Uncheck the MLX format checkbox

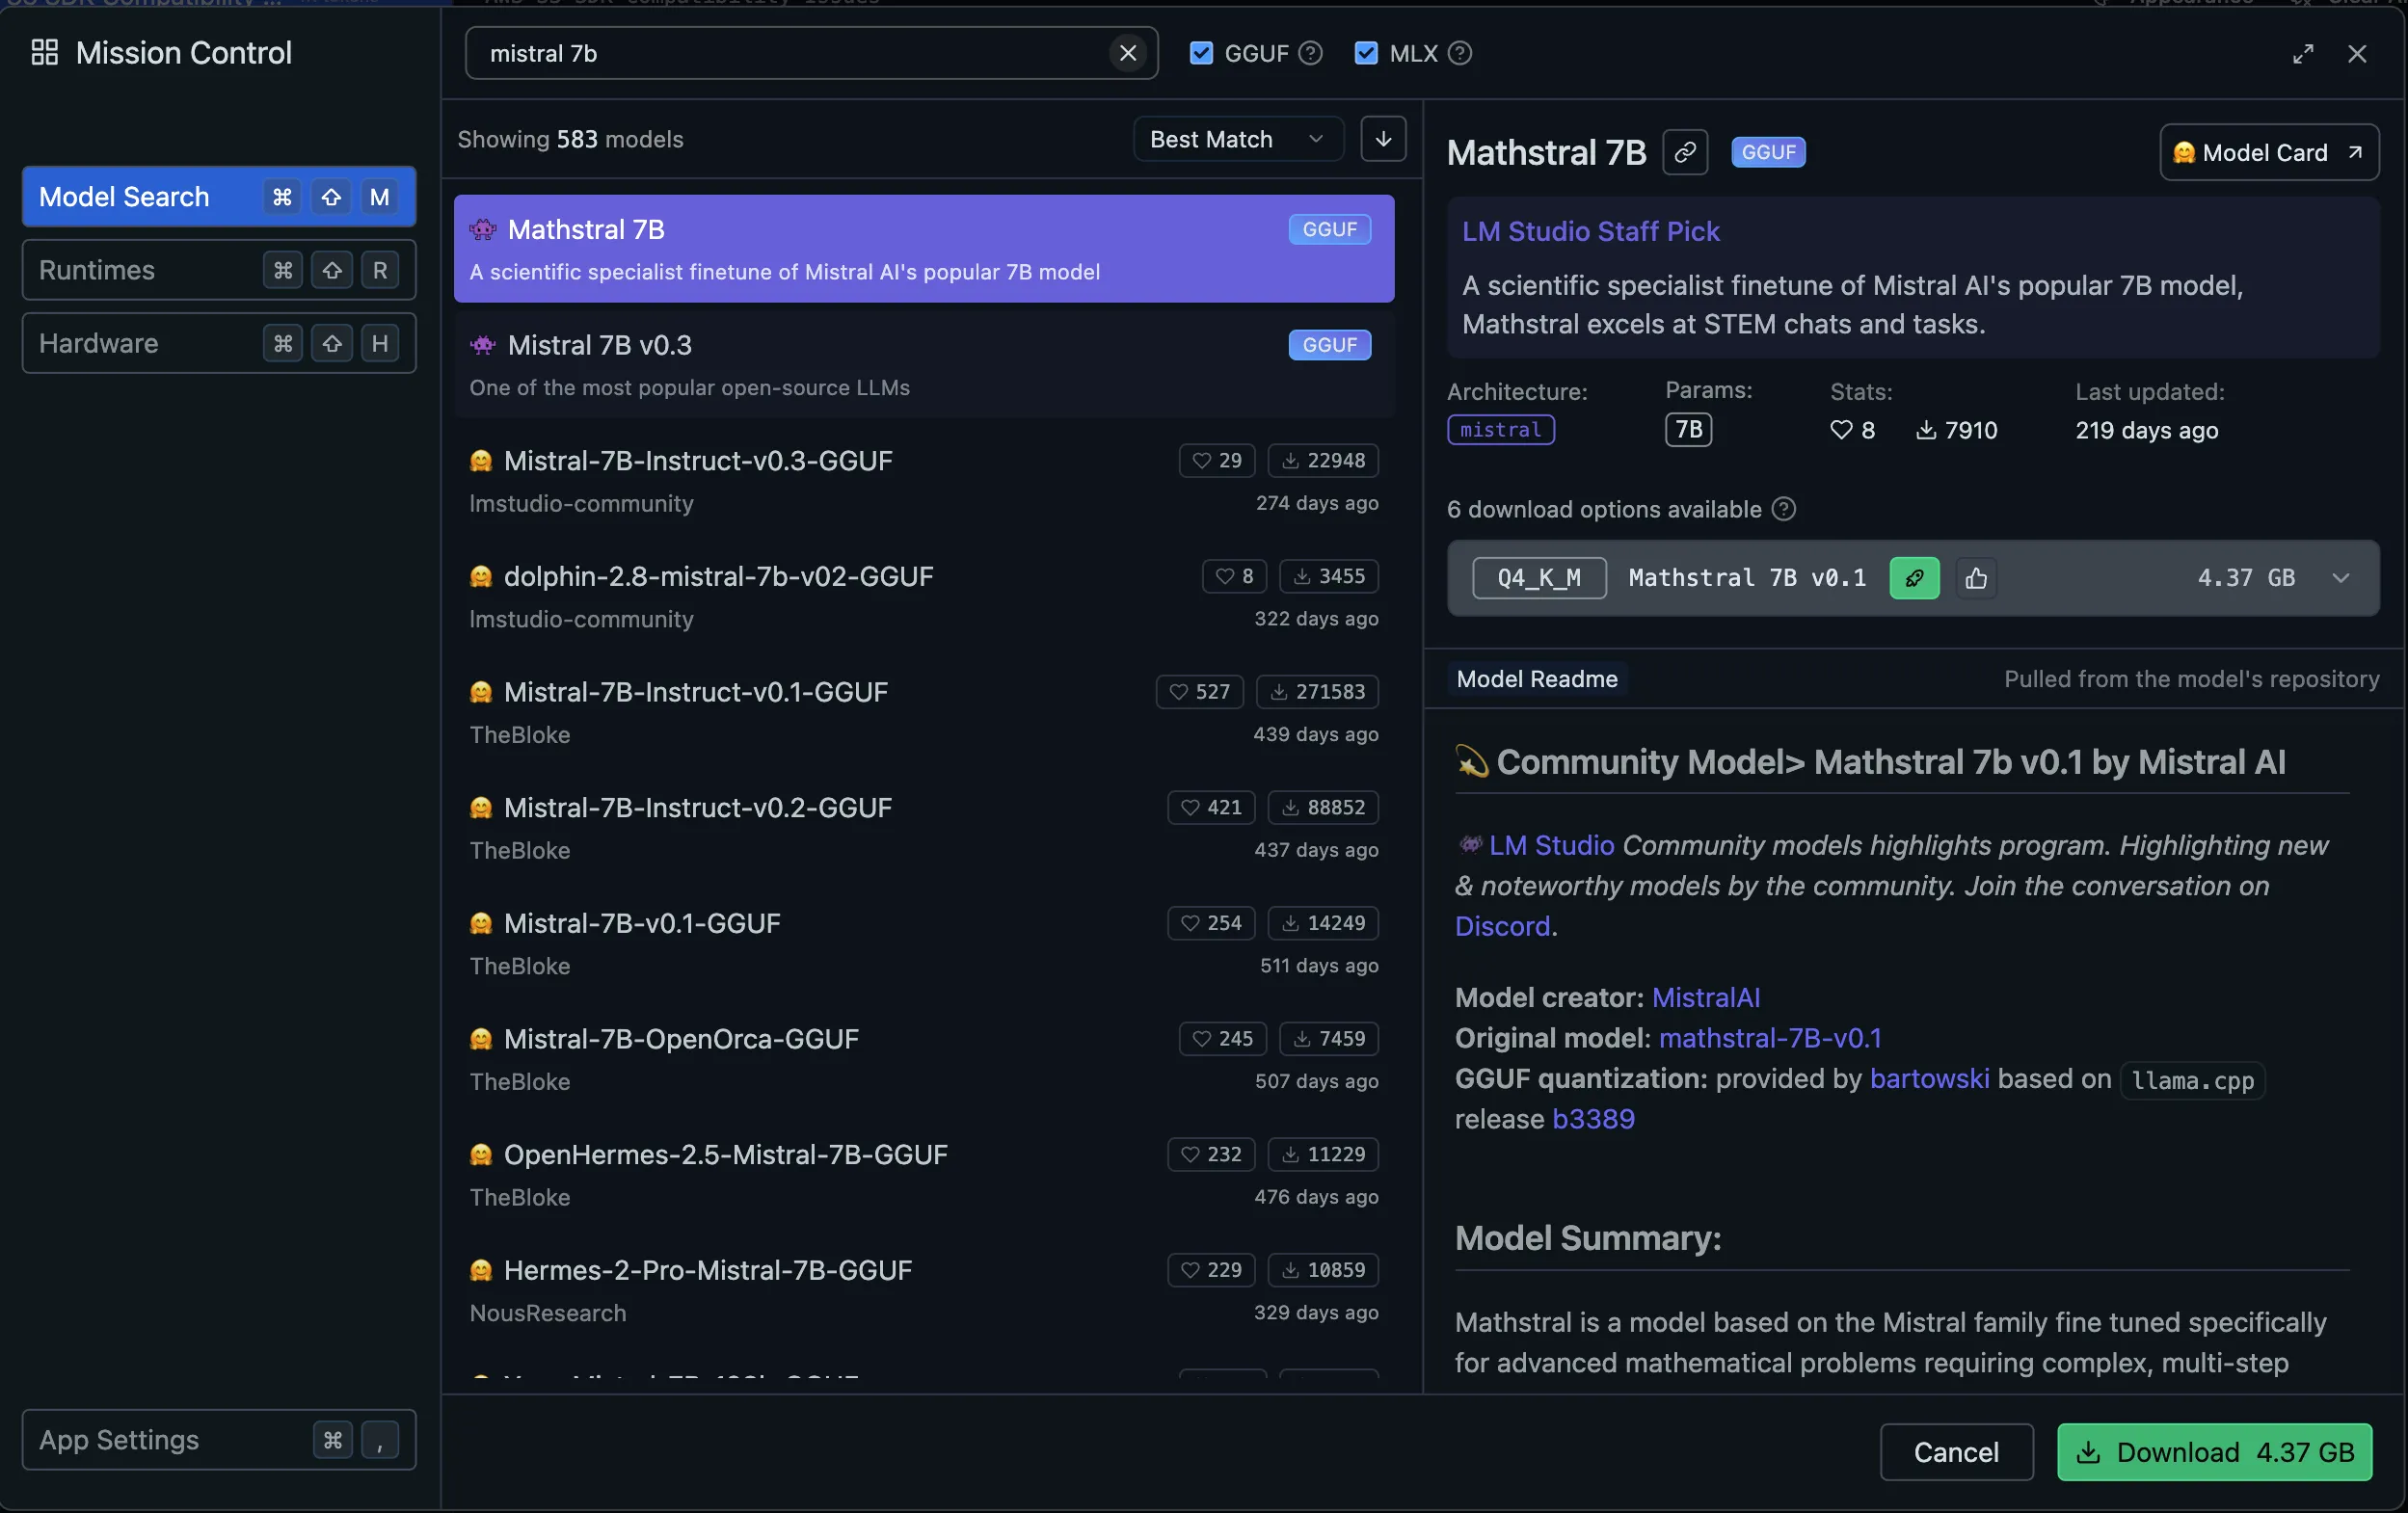pyautogui.click(x=1365, y=53)
